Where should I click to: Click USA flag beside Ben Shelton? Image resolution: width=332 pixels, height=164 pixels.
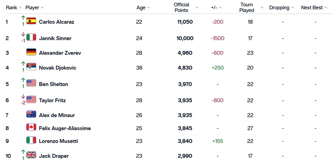click(x=31, y=84)
